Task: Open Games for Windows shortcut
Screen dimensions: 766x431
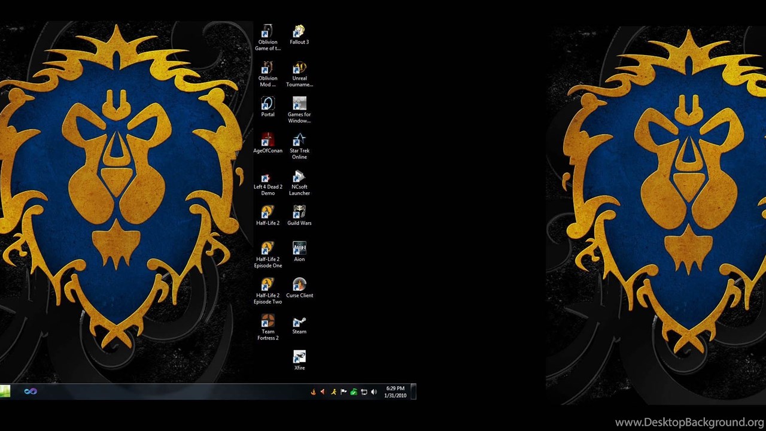Action: (x=299, y=110)
